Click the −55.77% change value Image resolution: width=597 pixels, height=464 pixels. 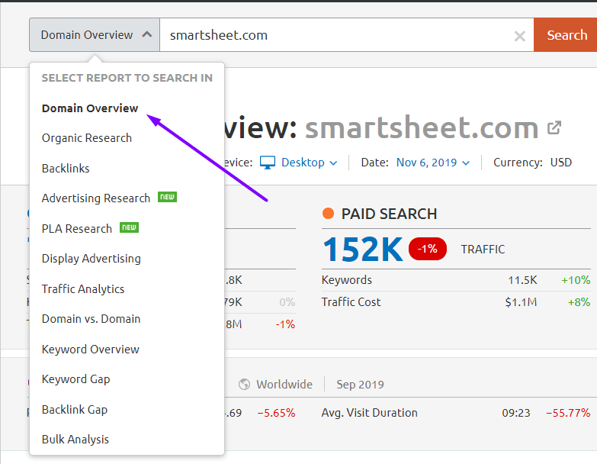pyautogui.click(x=568, y=413)
